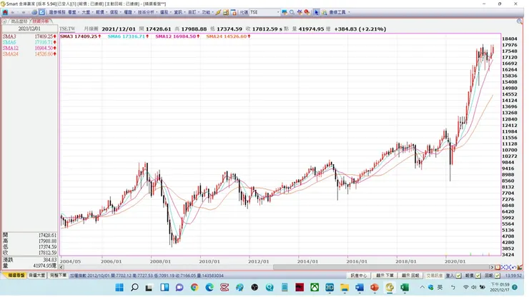This screenshot has width=529, height=297.
Task: Click the TSE code input field
Action: (263, 12)
